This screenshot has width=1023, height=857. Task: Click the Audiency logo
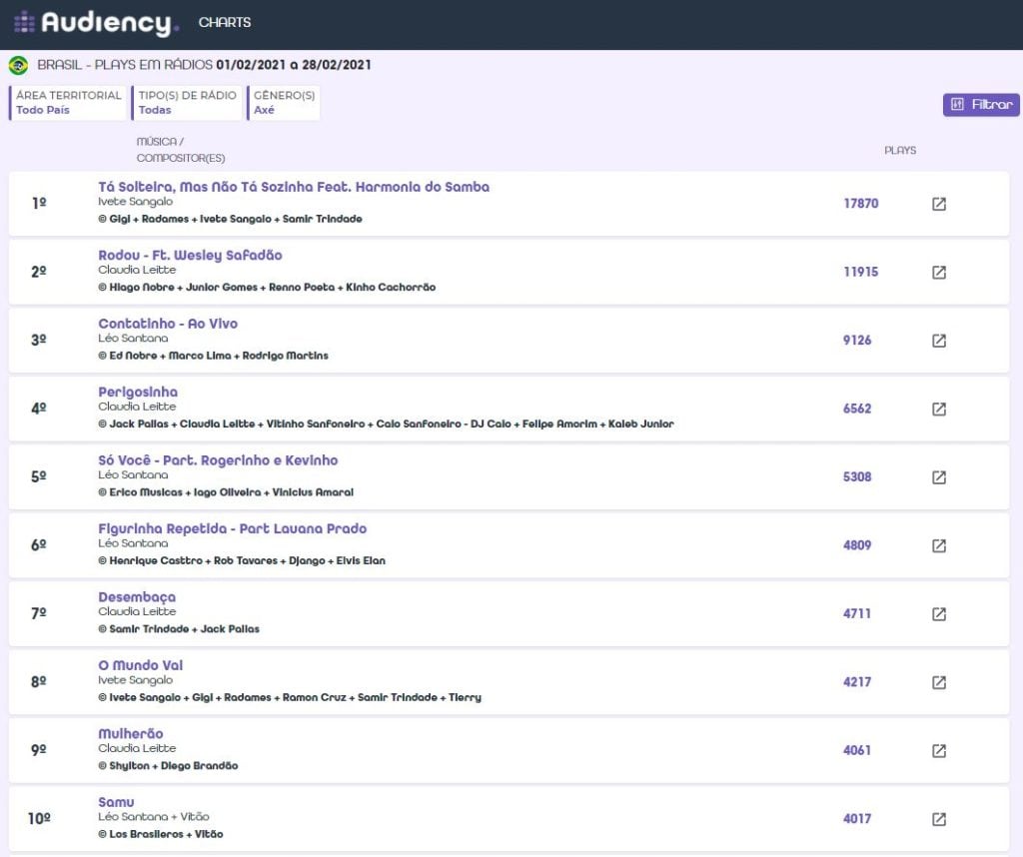(96, 23)
